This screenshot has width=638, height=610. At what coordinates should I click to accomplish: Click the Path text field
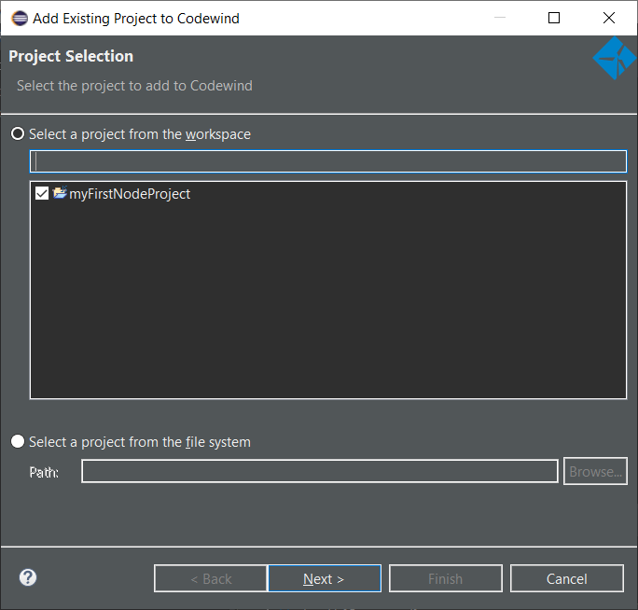319,471
